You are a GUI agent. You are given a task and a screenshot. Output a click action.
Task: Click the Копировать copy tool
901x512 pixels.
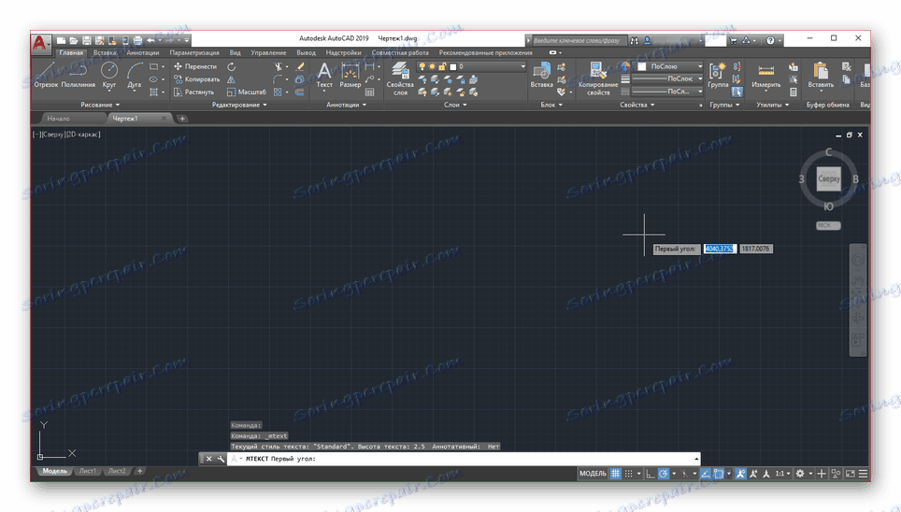pos(196,79)
